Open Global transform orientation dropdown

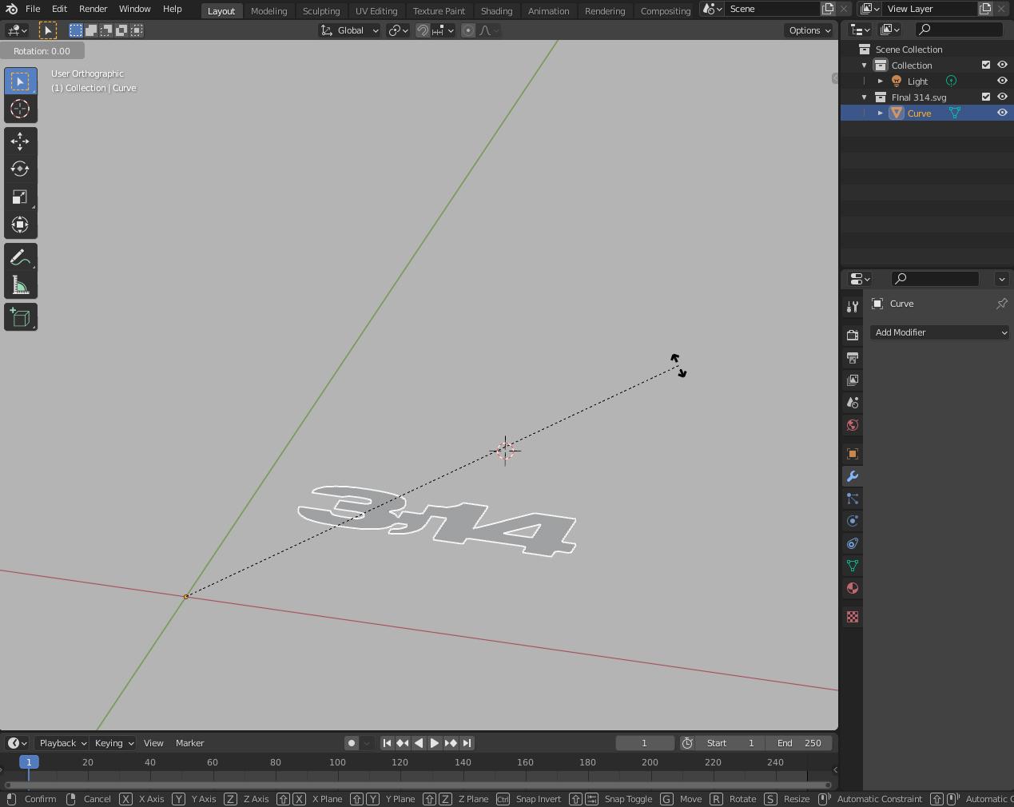pyautogui.click(x=349, y=30)
